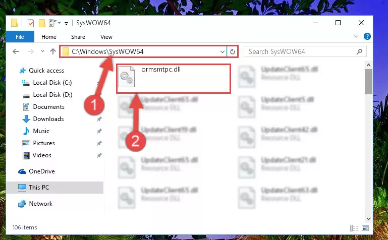Open Local Disk (D:) in sidebar
This screenshot has height=240, width=388.
(x=52, y=95)
